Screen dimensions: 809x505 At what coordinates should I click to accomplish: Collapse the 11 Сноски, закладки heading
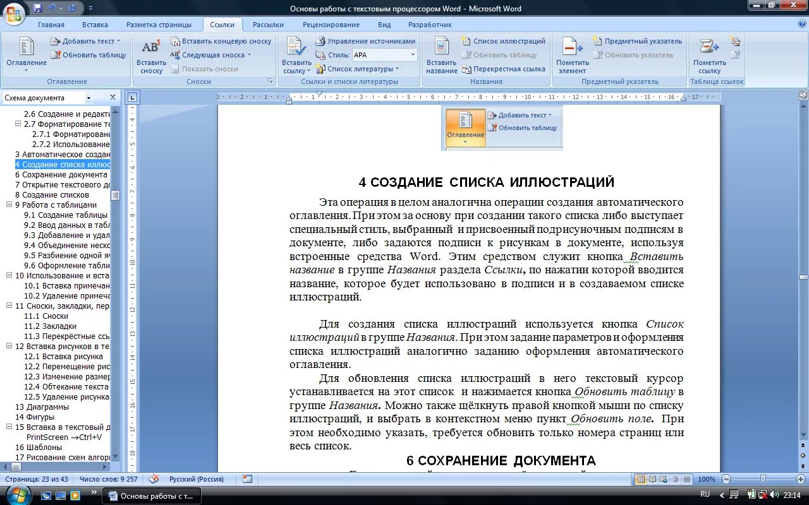[x=9, y=306]
